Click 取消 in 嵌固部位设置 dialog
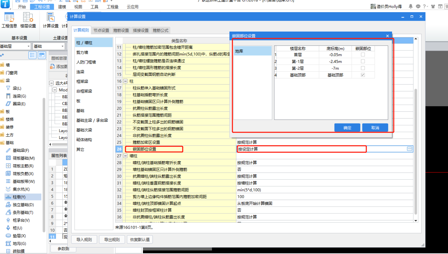Viewport: 448px width, 254px height. [x=375, y=128]
